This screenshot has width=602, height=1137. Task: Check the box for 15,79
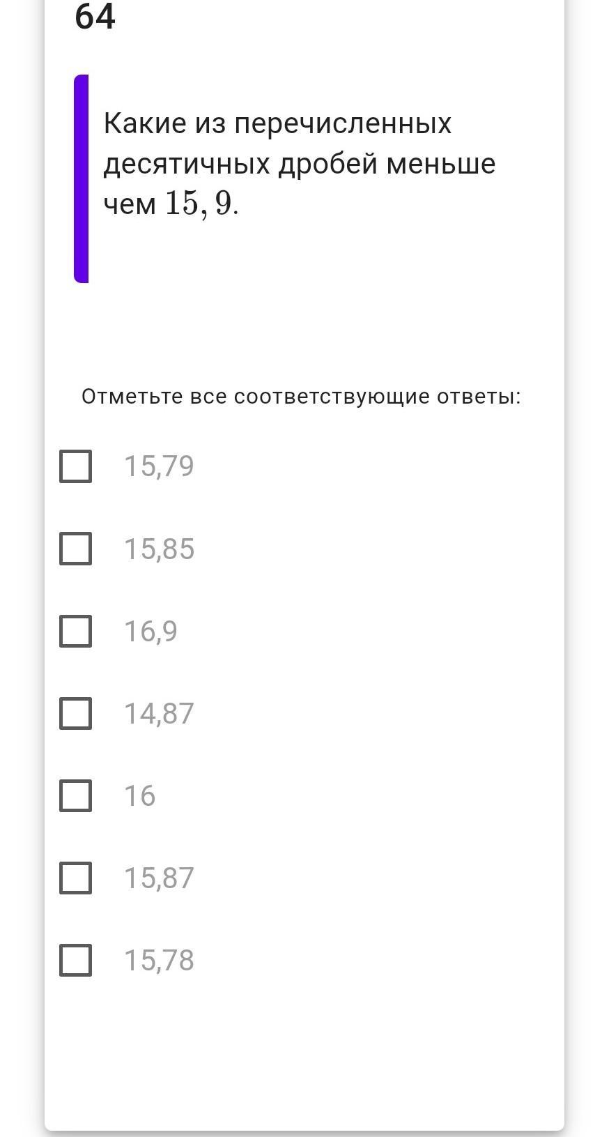(75, 466)
